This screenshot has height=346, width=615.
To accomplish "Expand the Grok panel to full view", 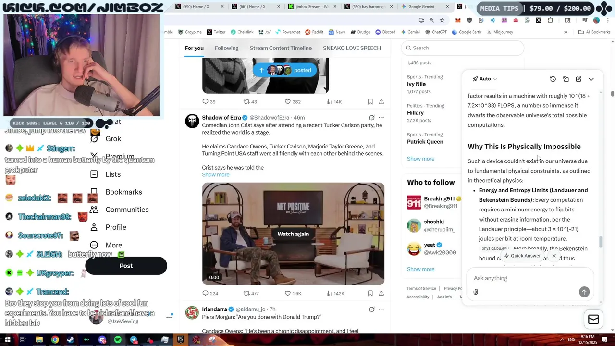I will click(x=566, y=79).
